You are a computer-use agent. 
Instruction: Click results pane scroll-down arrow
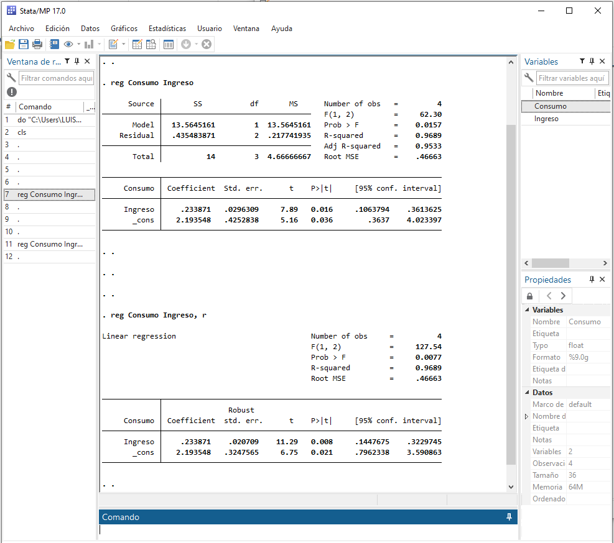(x=511, y=487)
